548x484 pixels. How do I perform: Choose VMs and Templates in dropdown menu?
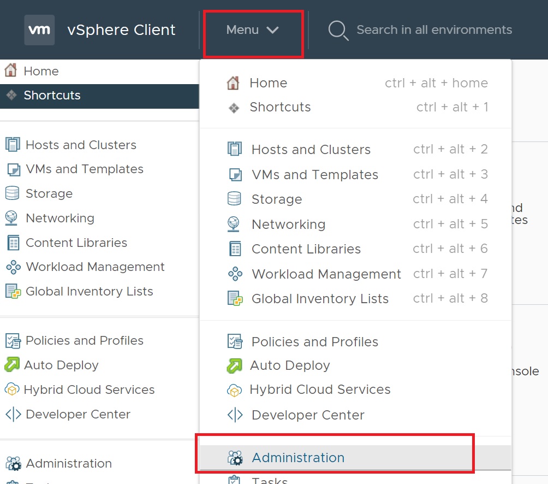tap(314, 175)
